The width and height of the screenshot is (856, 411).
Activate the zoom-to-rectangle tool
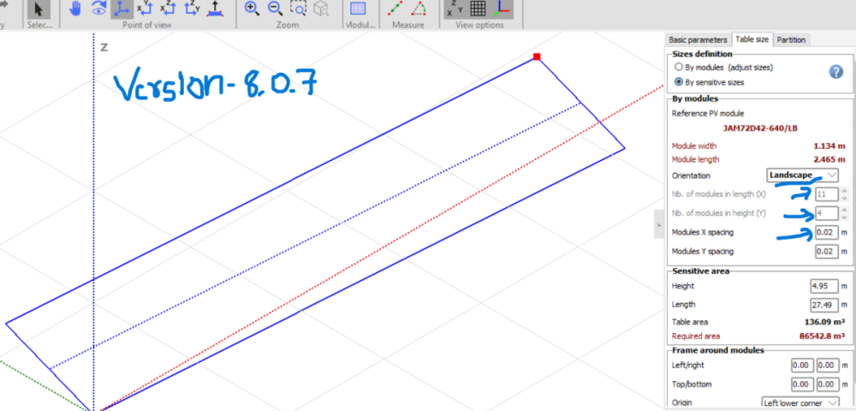click(298, 9)
